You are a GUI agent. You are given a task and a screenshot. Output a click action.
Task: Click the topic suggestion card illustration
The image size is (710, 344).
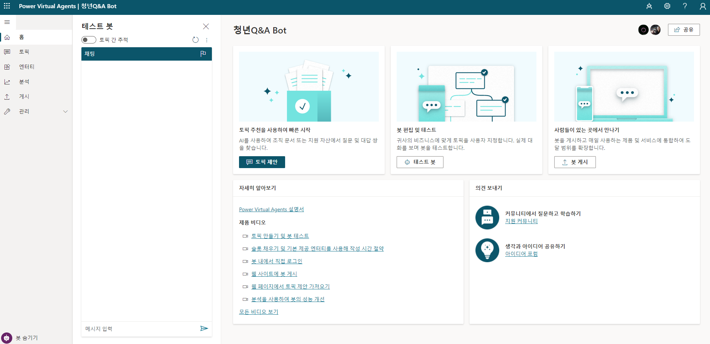pyautogui.click(x=309, y=87)
